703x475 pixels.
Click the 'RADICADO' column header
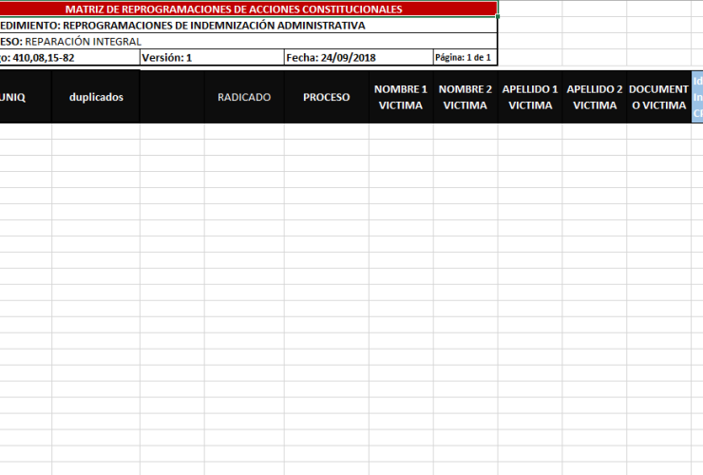coord(244,97)
